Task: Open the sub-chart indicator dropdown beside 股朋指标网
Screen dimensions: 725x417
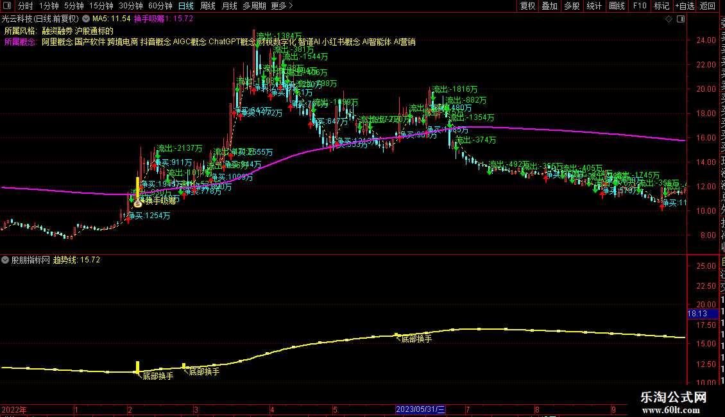Action: pyautogui.click(x=5, y=260)
